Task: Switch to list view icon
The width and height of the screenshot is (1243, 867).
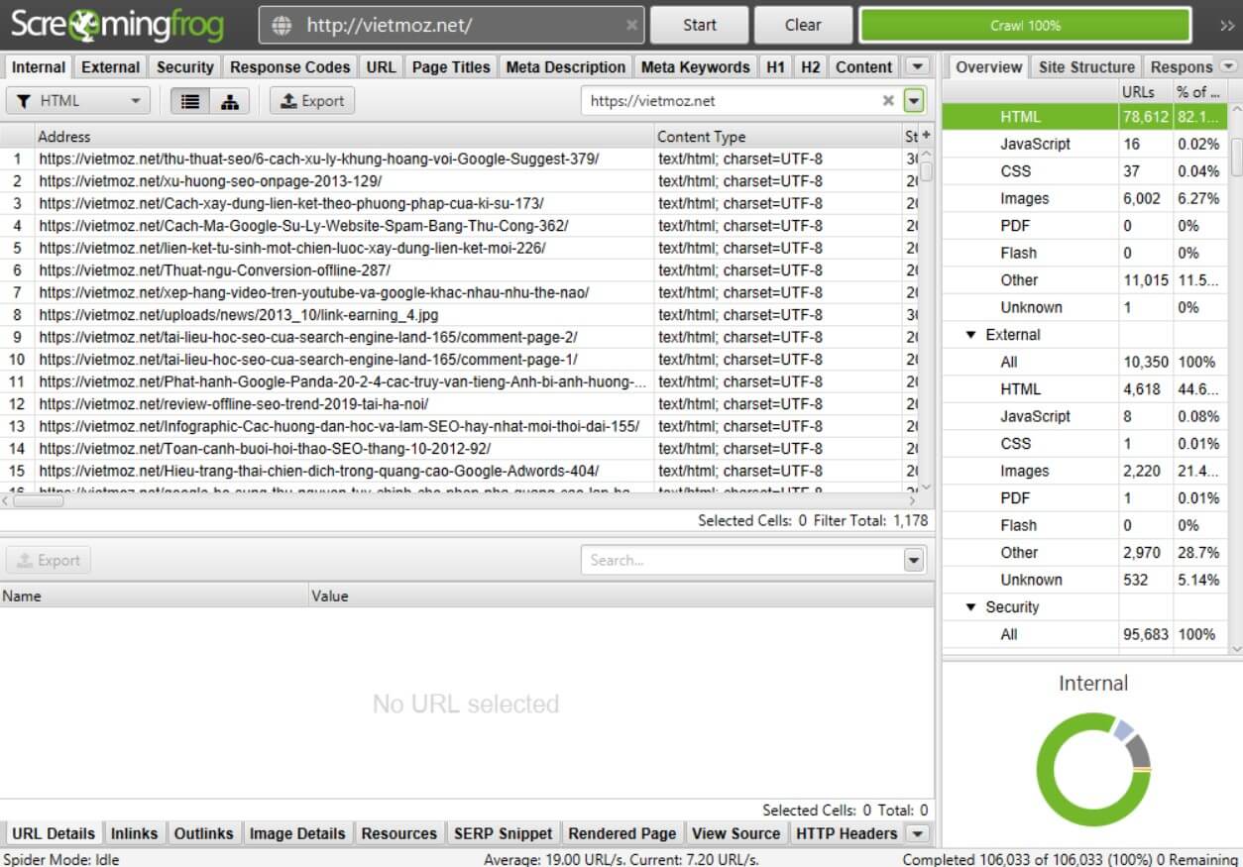Action: click(191, 101)
